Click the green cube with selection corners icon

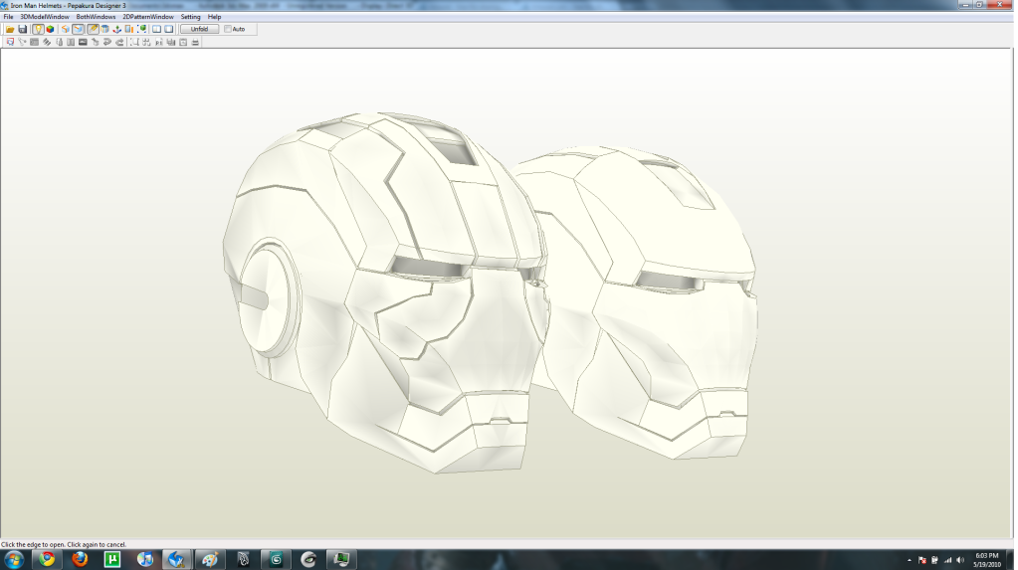141,29
